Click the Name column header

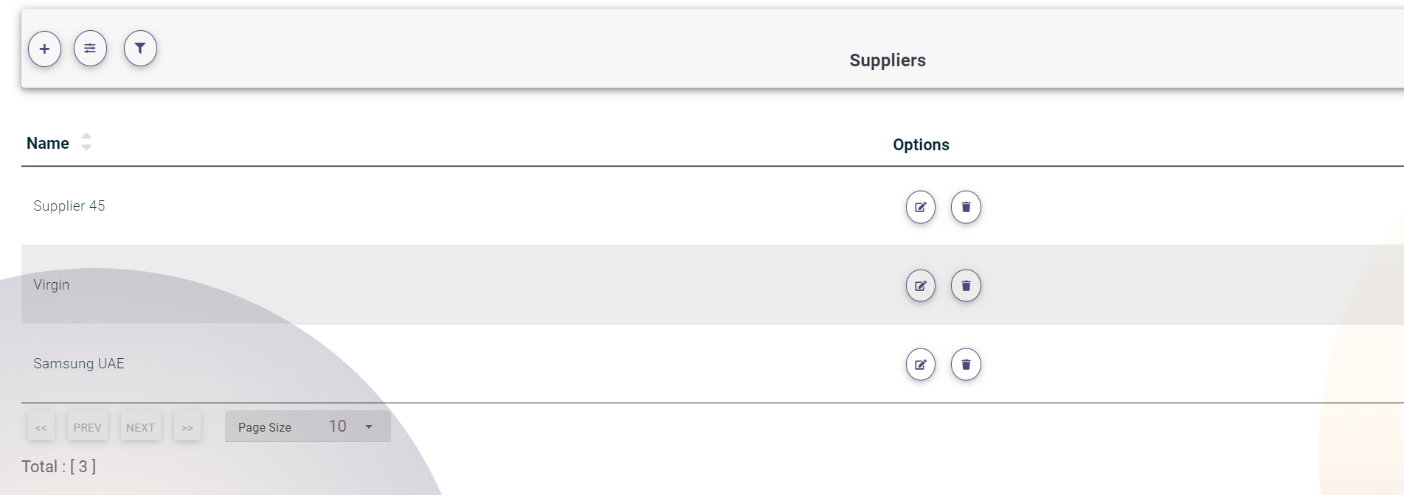(48, 144)
